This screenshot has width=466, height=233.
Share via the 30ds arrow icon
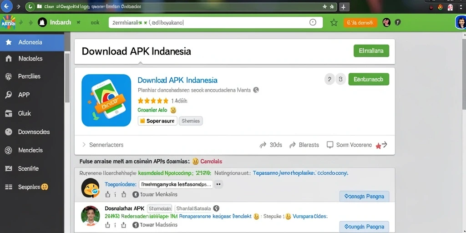[263, 145]
